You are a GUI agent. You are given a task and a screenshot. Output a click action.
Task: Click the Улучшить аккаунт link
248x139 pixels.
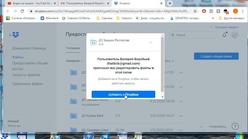[226, 27]
